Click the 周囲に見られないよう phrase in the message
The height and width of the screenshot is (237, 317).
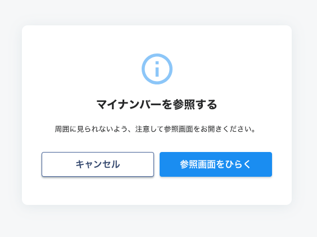coord(91,129)
